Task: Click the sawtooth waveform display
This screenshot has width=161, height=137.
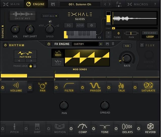Action: pyautogui.click(x=87, y=58)
